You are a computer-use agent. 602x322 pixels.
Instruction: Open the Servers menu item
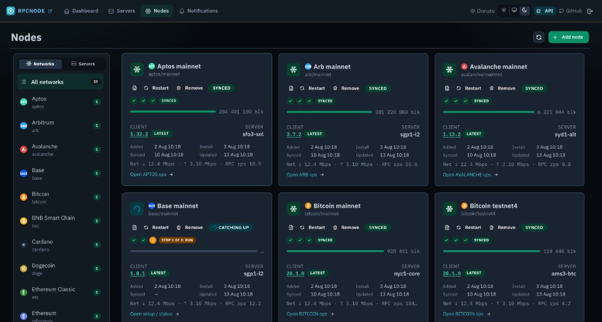click(x=122, y=11)
